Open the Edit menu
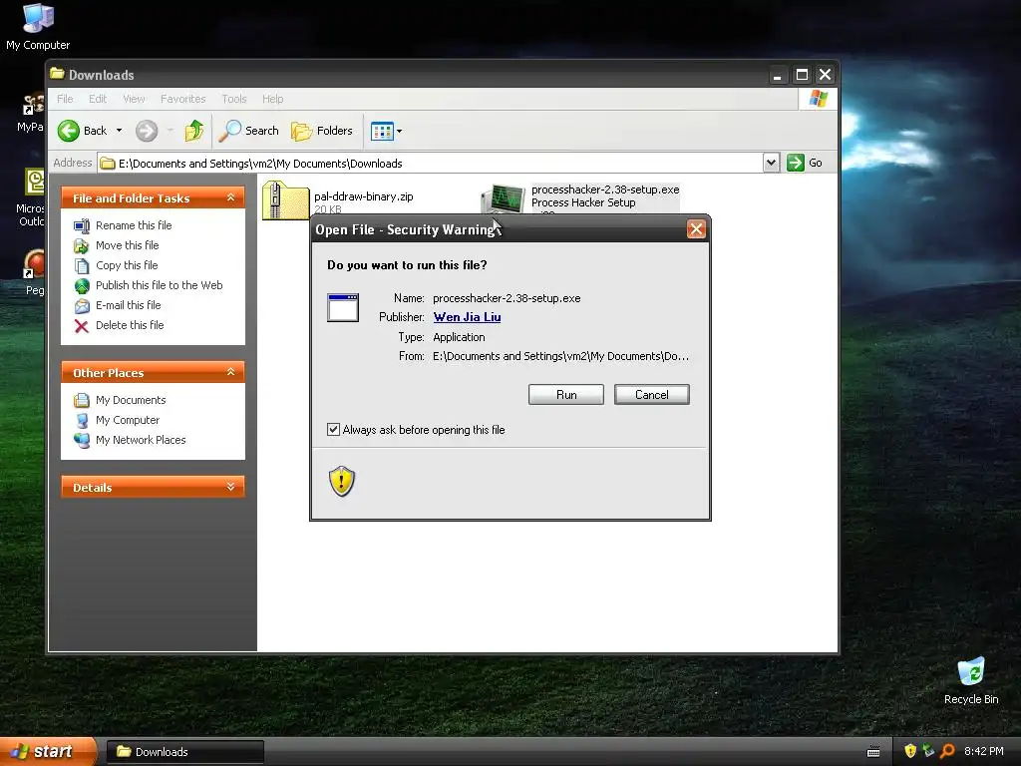 [x=98, y=99]
